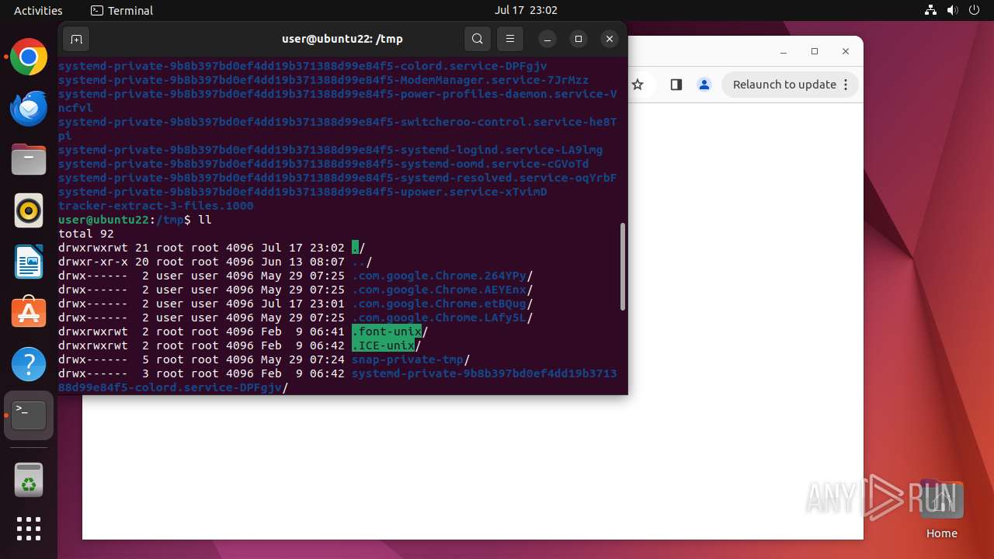Screen dimensions: 994x559
Task: Open Chrome's three-dot menu
Action: pos(846,85)
